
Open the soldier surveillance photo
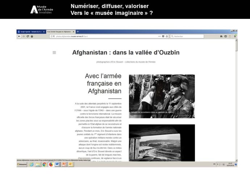pos(162,96)
